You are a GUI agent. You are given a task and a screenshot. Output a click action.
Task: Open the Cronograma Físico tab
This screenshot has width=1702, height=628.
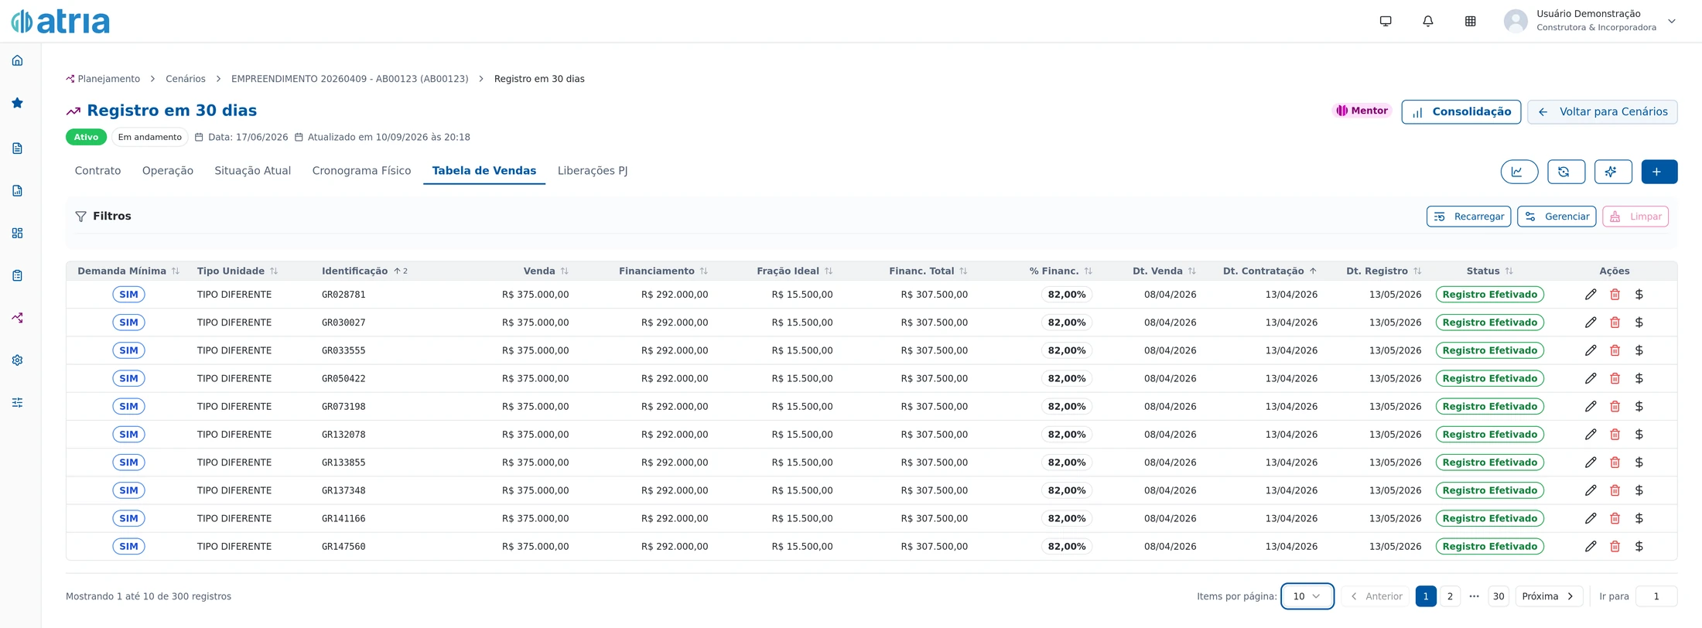pos(361,171)
